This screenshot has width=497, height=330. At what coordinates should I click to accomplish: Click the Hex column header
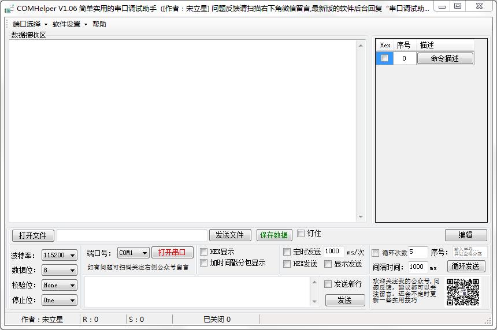(385, 45)
